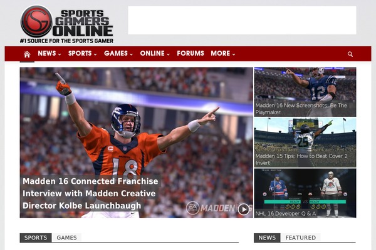This screenshot has width=376, height=250.
Task: Switch to the FEATURED tab
Action: [x=300, y=237]
